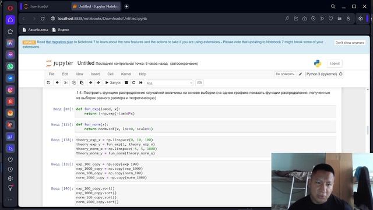
Task: Click the pencil edit icon near the kernel name
Action: (300, 74)
